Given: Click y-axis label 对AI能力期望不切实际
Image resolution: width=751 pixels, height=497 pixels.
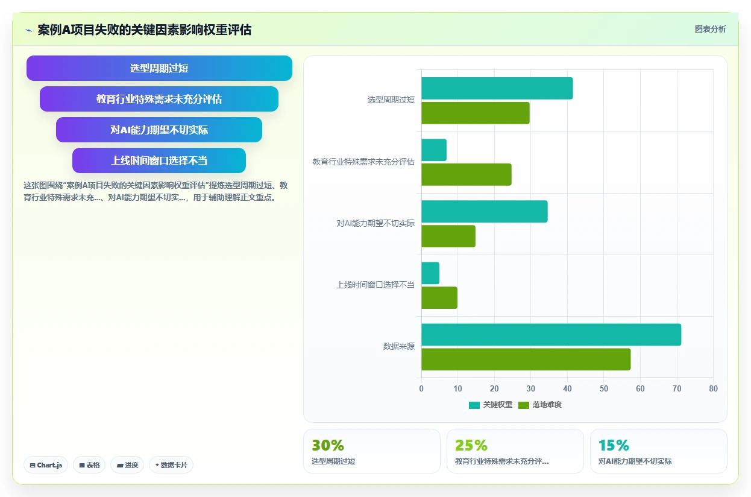Looking at the screenshot, I should pyautogui.click(x=375, y=223).
